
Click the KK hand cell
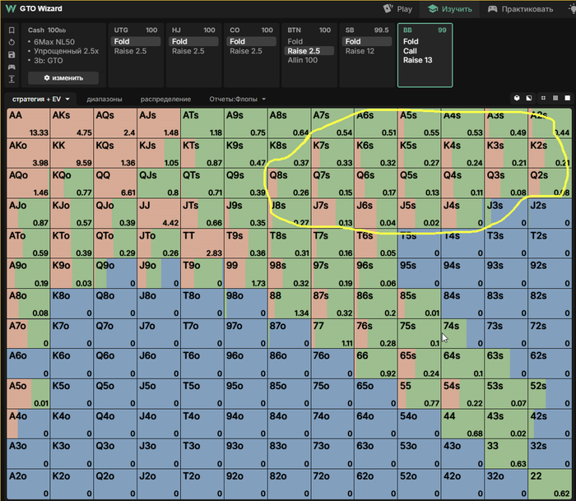coord(72,153)
